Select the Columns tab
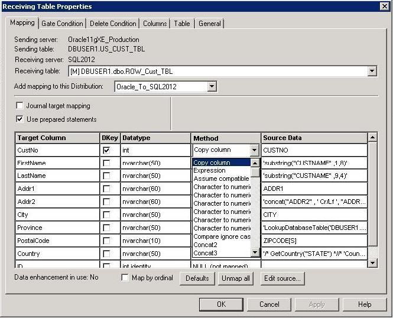The width and height of the screenshot is (393, 318). (155, 24)
